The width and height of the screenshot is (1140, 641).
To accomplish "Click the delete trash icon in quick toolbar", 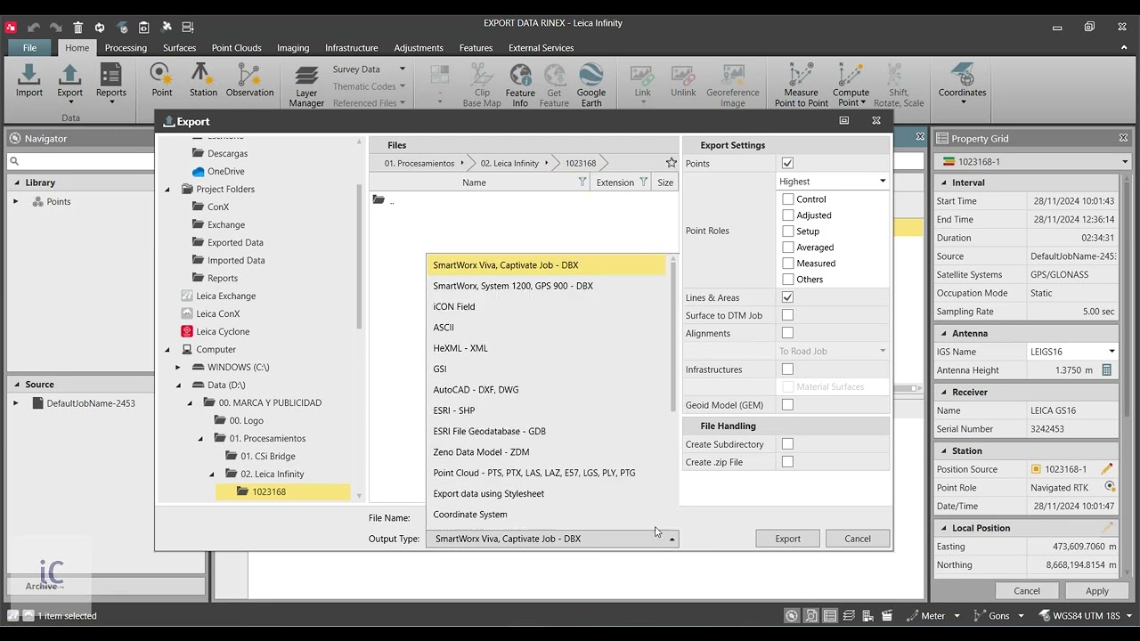I will [77, 28].
